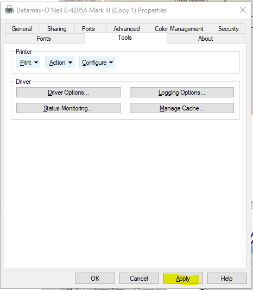253x290 pixels.
Task: Open the Security tab
Action: click(228, 29)
